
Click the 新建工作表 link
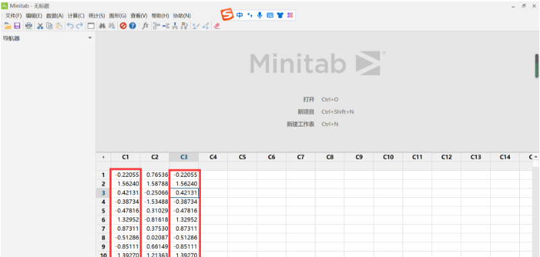tap(300, 124)
